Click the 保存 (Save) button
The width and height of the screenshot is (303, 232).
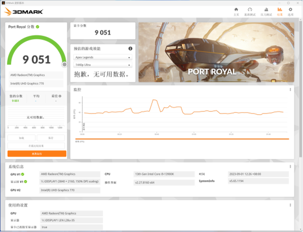[51, 138]
